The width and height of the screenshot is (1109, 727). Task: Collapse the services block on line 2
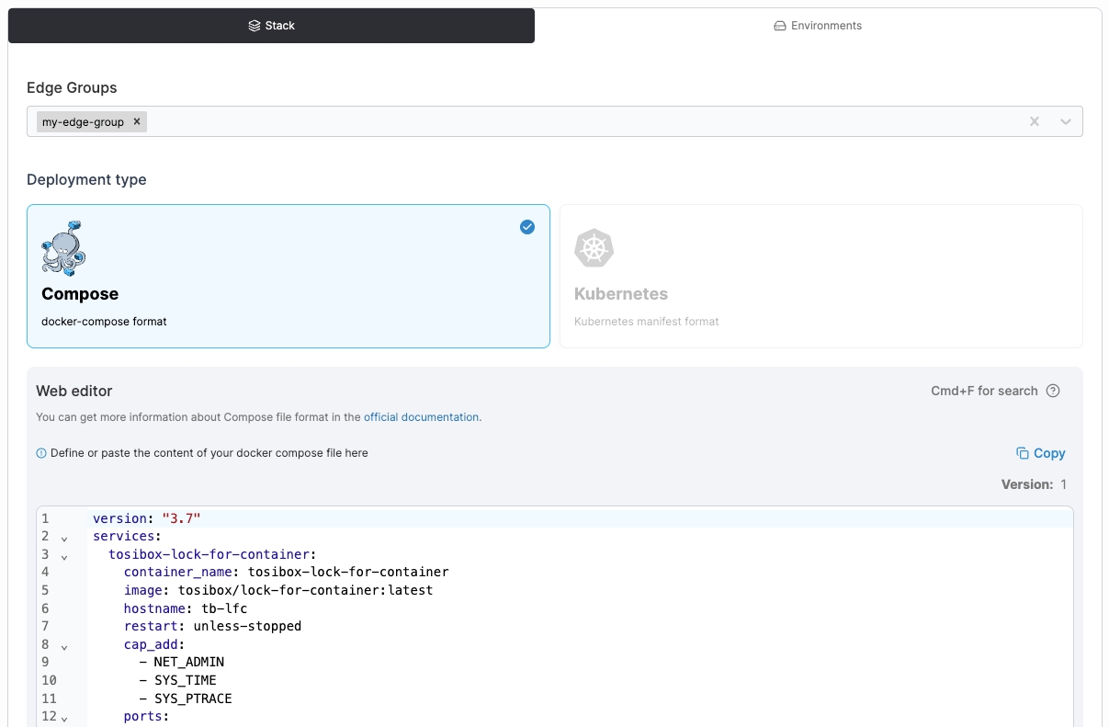click(x=64, y=538)
